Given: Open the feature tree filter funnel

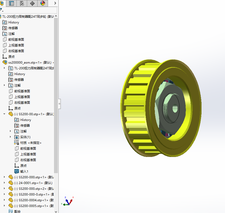Looking at the screenshot, I should coord(2,10).
